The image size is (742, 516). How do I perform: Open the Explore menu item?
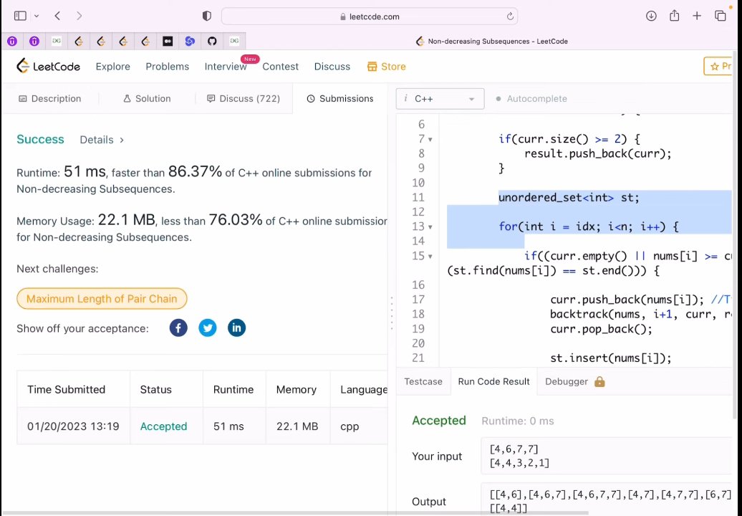(112, 67)
